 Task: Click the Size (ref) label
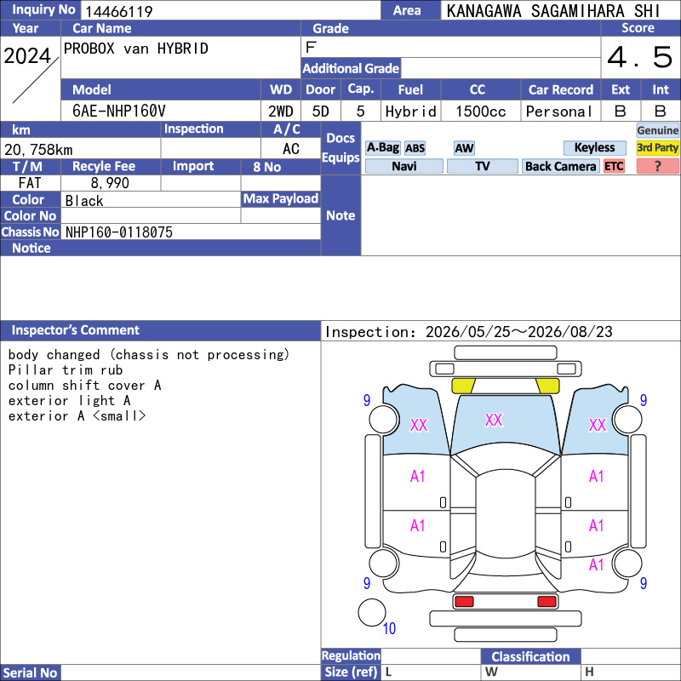point(351,672)
